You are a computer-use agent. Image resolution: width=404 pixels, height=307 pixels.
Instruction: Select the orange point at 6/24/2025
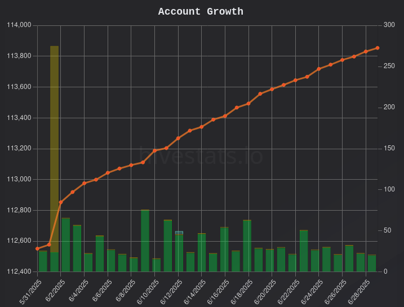[319, 69]
